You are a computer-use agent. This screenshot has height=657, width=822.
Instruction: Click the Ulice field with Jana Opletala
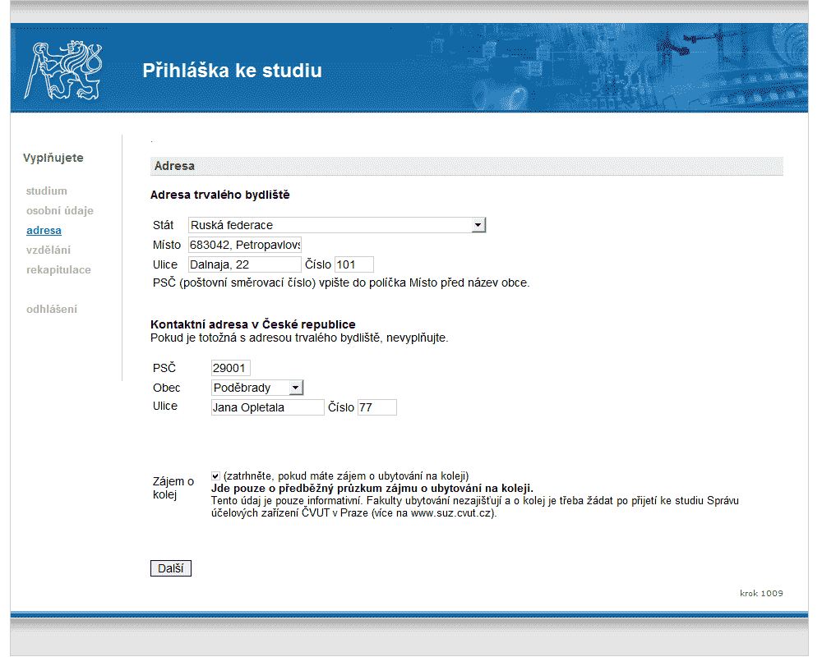coord(268,407)
